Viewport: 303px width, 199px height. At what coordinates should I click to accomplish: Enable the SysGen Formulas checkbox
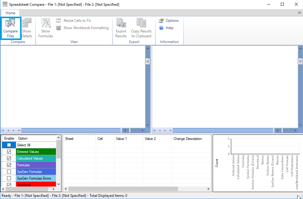[9, 172]
